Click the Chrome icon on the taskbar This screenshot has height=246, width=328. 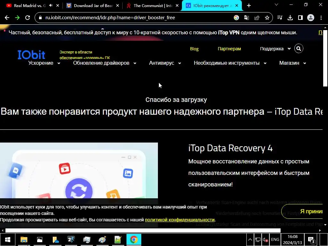(x=134, y=240)
